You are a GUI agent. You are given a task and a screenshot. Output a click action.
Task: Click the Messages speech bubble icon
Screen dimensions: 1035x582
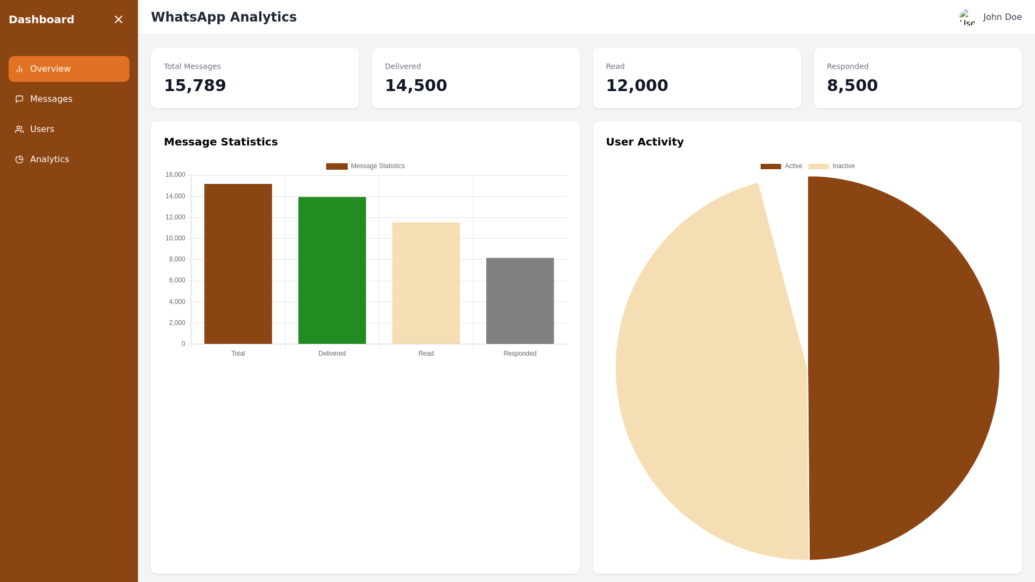point(19,99)
